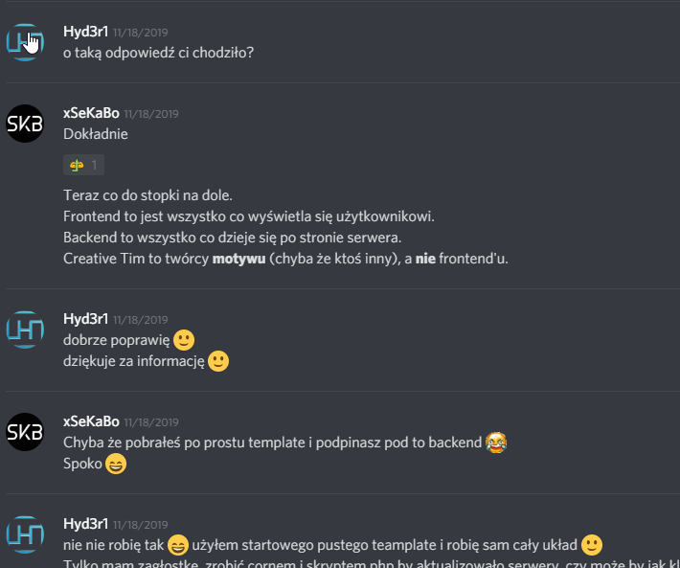This screenshot has width=680, height=568.
Task: Click the smiley emoji after "dziękuje za informację"
Action: click(x=218, y=361)
